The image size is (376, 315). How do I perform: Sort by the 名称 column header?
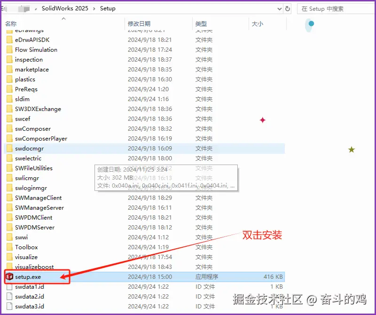coord(11,24)
